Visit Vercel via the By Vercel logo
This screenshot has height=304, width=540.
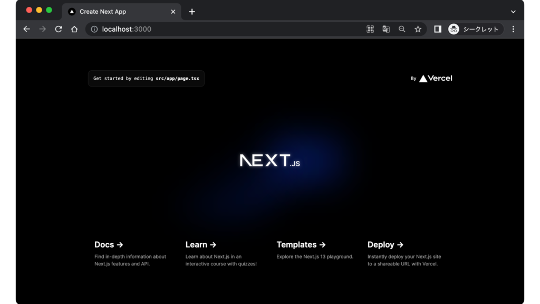(x=431, y=79)
